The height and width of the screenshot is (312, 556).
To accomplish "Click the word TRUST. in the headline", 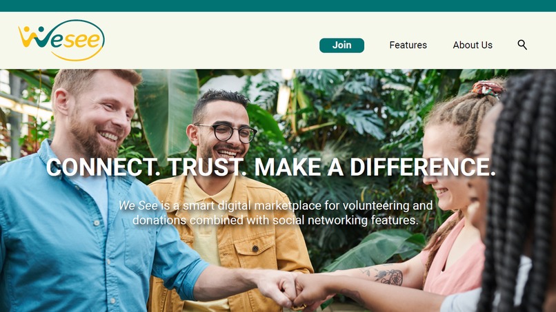I will click(207, 167).
